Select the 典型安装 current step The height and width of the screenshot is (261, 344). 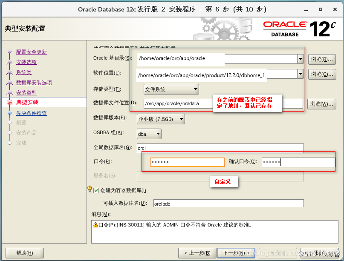click(x=27, y=102)
